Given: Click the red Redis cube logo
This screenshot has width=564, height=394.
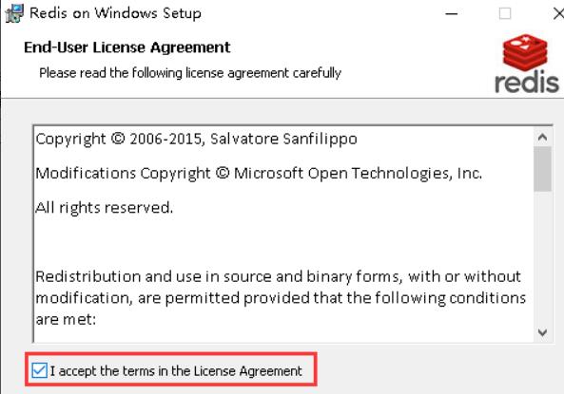Looking at the screenshot, I should tap(526, 52).
